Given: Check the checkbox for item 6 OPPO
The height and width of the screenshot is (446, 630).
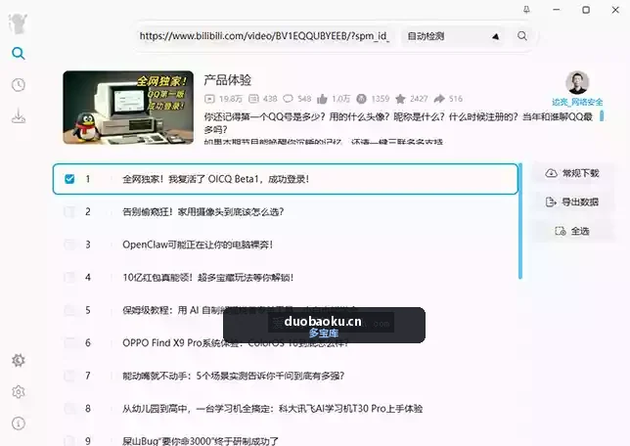Looking at the screenshot, I should tap(69, 342).
